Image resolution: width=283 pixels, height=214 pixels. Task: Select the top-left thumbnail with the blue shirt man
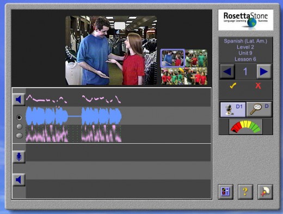pos(173,58)
